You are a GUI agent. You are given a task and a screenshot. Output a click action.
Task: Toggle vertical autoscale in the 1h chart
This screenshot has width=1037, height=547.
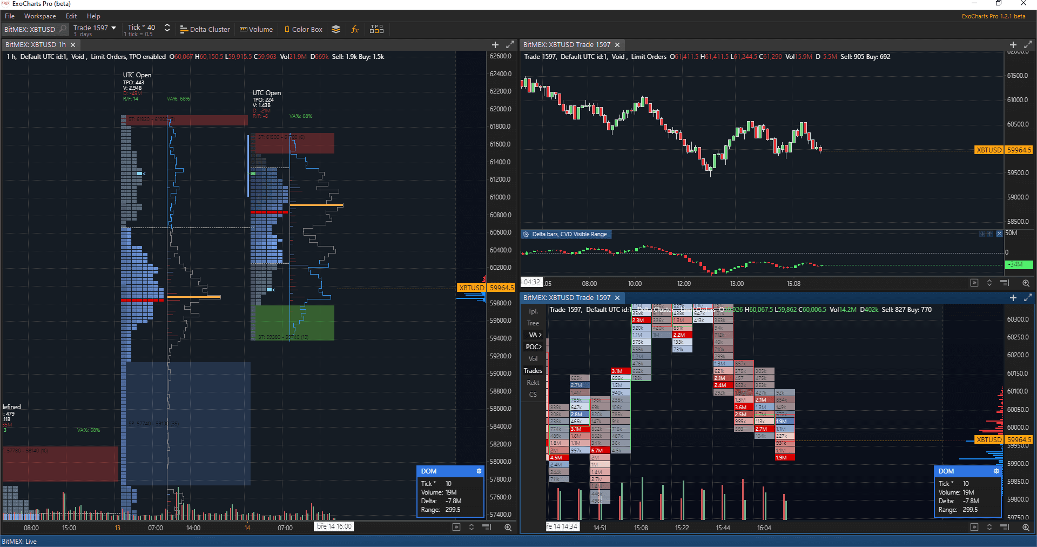point(472,527)
